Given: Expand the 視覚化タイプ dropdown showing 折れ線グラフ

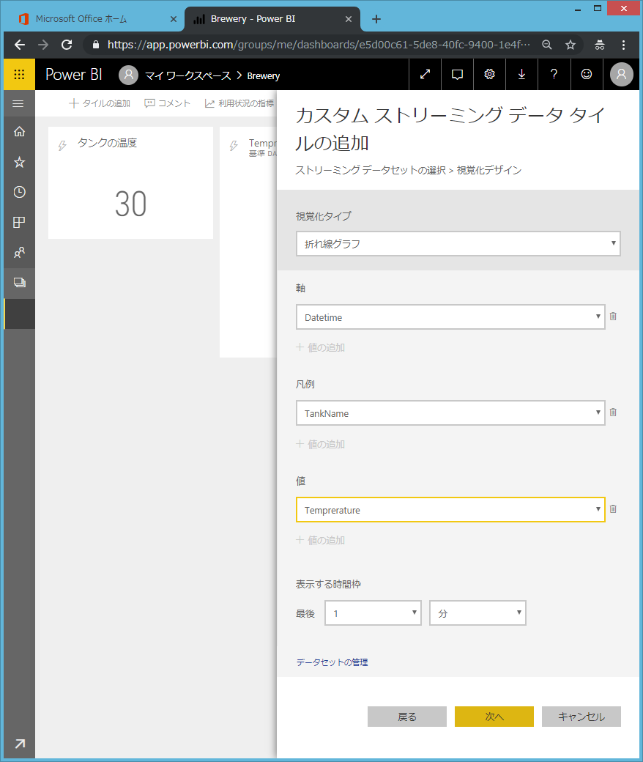Looking at the screenshot, I should click(x=458, y=244).
